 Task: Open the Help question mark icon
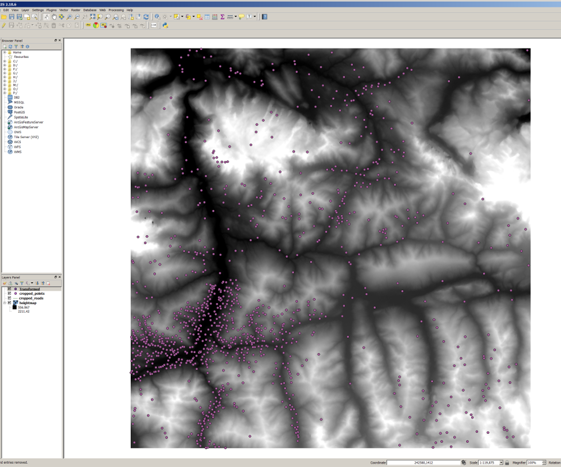(x=264, y=17)
